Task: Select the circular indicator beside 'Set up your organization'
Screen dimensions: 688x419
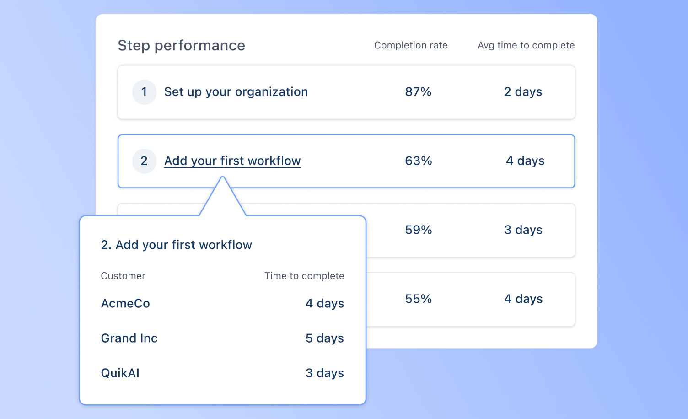Action: 144,92
